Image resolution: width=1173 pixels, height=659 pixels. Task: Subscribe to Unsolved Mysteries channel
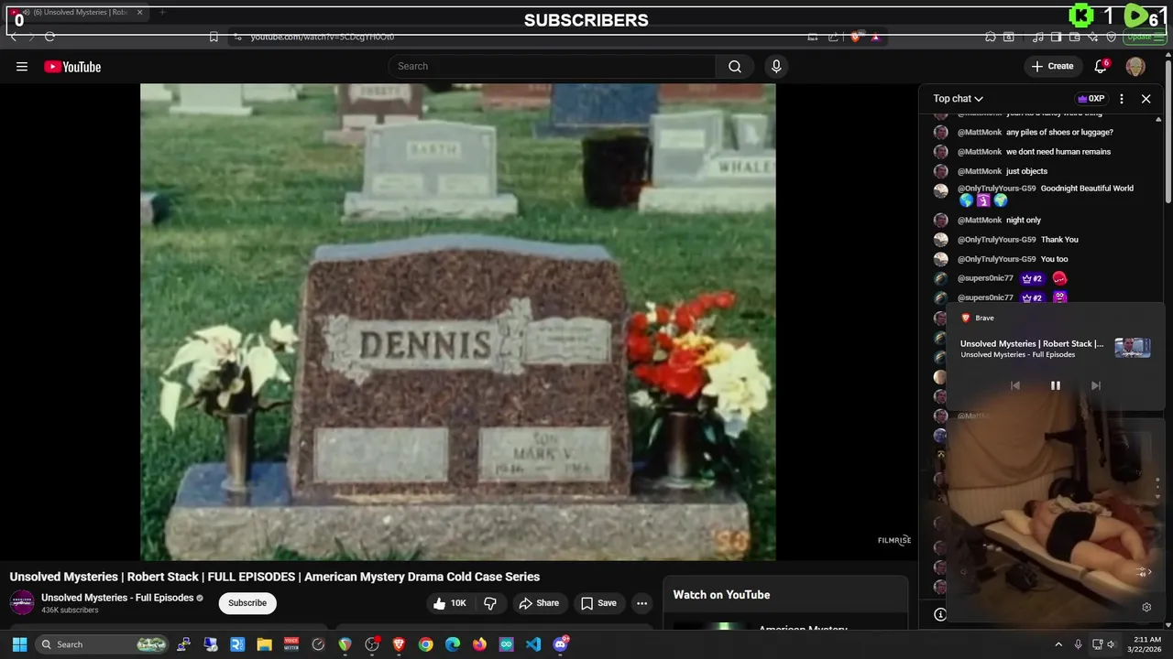(x=247, y=603)
